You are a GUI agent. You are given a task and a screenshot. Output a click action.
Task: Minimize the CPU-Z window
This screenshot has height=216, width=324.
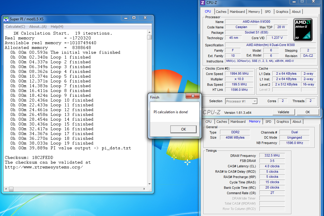click(x=294, y=2)
